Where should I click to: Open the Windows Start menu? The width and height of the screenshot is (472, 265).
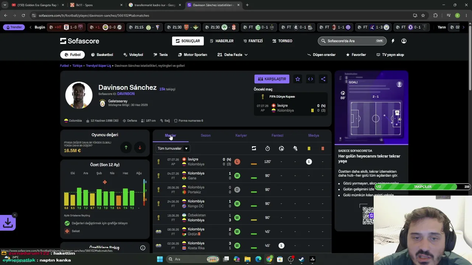point(160,259)
